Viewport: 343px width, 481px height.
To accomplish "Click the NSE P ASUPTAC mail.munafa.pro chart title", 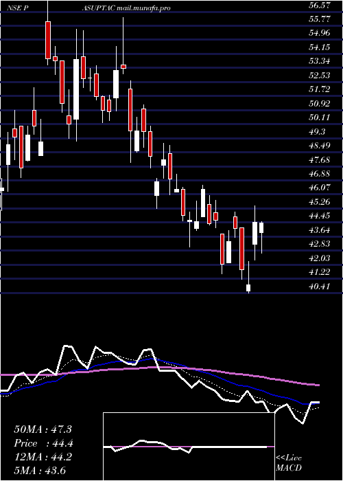I will click(88, 8).
